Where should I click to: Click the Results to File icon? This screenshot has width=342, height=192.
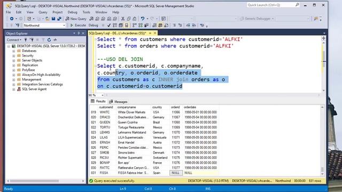(166, 26)
